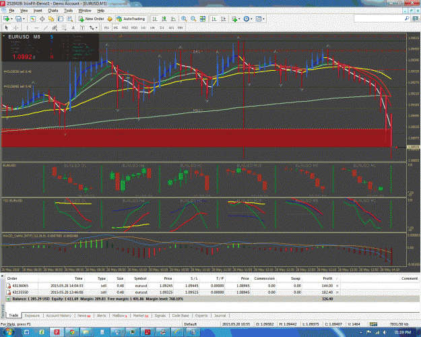Sort orders by Time column
The width and height of the screenshot is (421, 337).
tap(78, 278)
